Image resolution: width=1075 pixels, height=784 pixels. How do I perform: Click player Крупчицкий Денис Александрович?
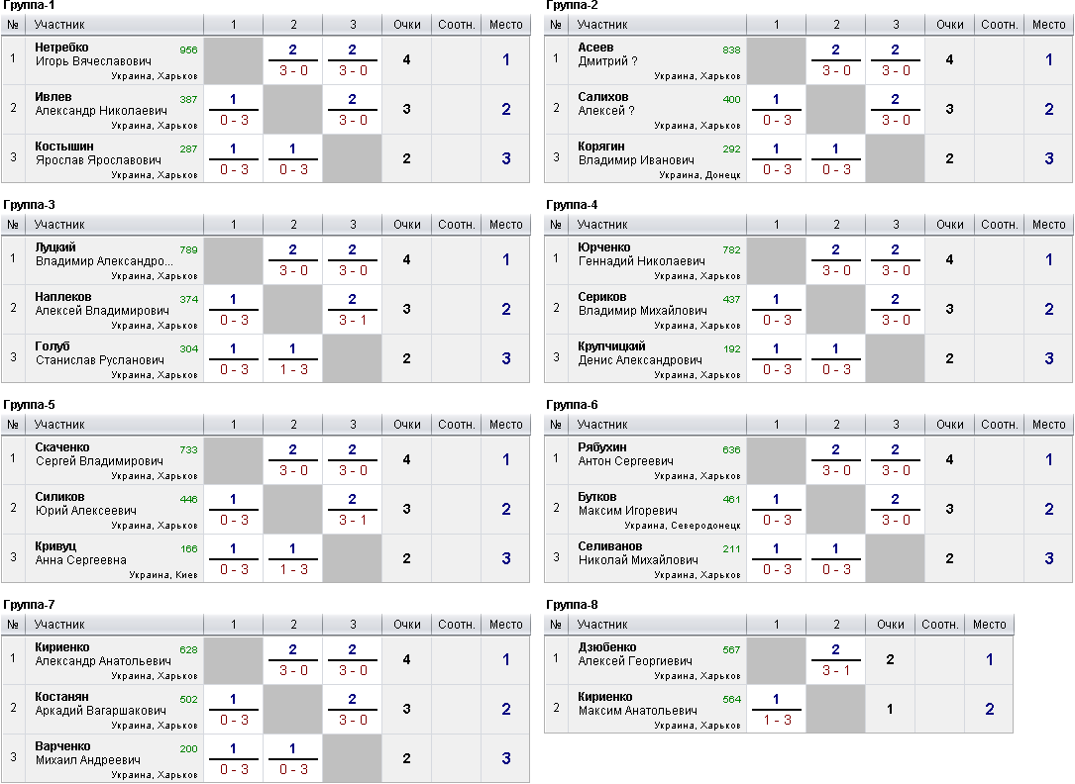611,346
